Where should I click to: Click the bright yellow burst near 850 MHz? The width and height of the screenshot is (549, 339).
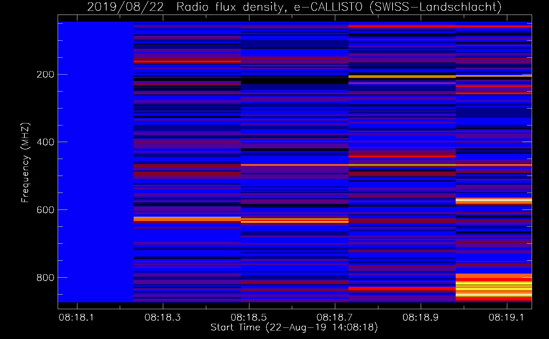pos(494,287)
